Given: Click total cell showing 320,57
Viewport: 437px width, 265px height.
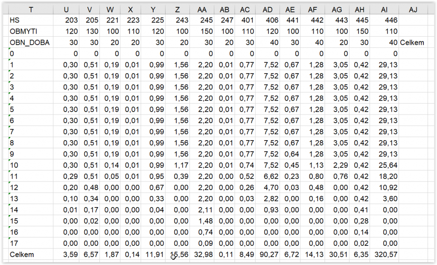Looking at the screenshot, I should 385,254.
